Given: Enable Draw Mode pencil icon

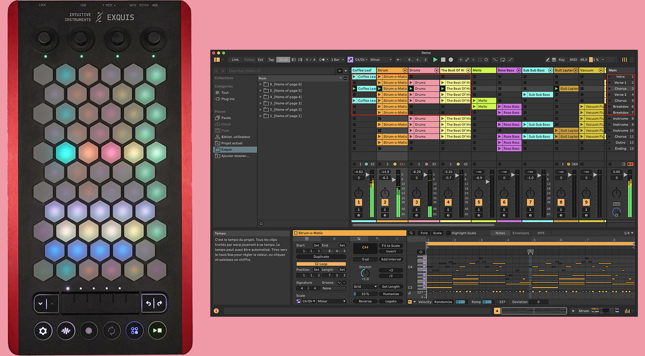Looking at the screenshot, I should (547, 60).
